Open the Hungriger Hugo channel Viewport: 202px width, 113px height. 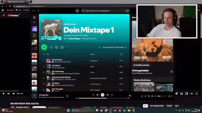[22, 107]
